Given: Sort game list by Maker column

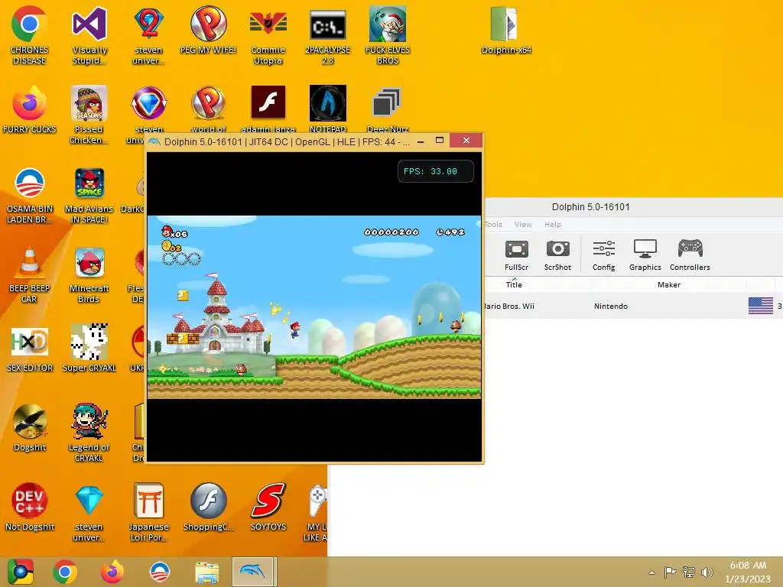Looking at the screenshot, I should 668,284.
